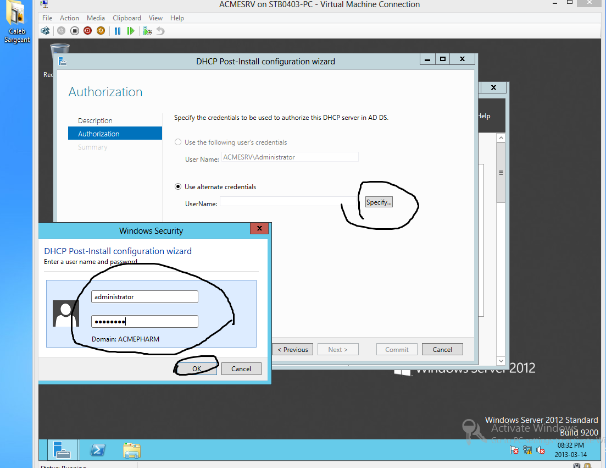Close the Windows Security dialog
Viewport: 606px width, 468px height.
[259, 228]
